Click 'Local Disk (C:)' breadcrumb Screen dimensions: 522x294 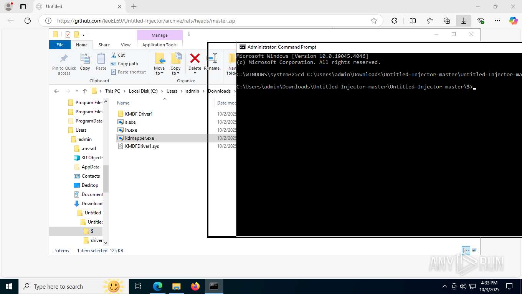pos(143,91)
